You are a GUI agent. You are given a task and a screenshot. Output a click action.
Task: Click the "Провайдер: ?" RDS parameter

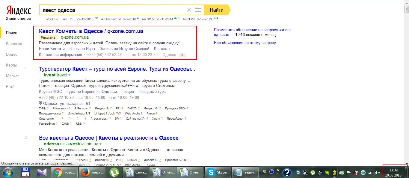[x=177, y=119]
